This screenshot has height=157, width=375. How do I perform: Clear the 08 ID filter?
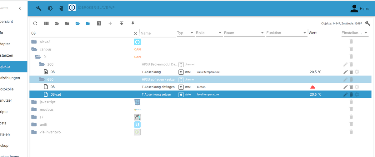point(135,33)
